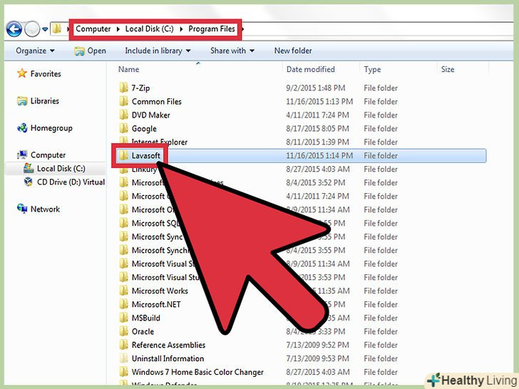Select Network in the navigation pane
519x389 pixels.
point(45,209)
